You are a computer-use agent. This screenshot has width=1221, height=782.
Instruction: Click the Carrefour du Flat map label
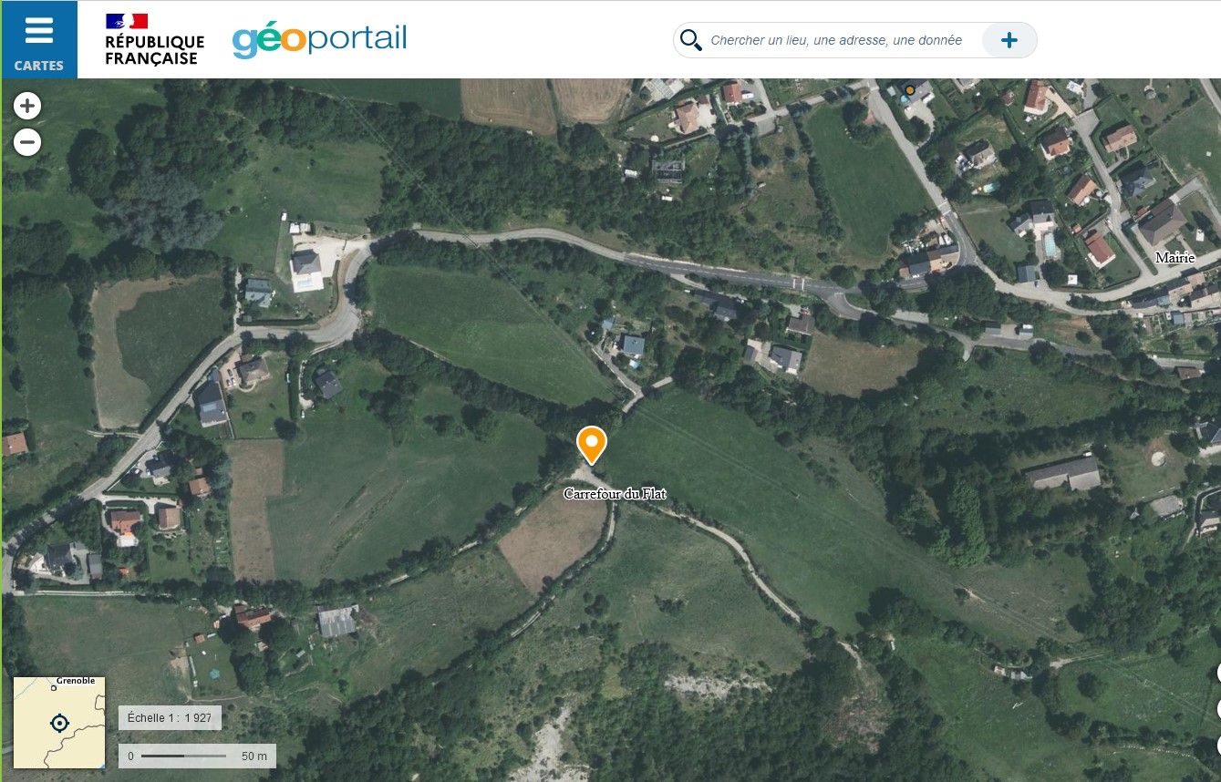coord(615,494)
